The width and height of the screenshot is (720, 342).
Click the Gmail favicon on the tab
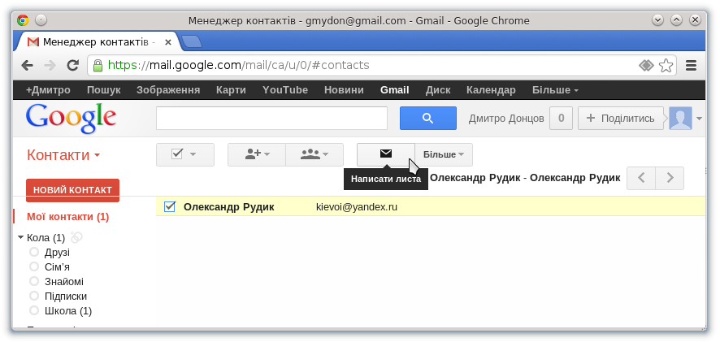(x=33, y=42)
